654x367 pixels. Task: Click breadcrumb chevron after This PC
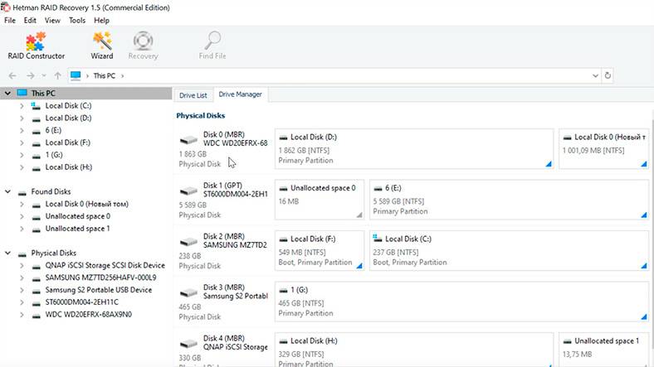(x=123, y=75)
